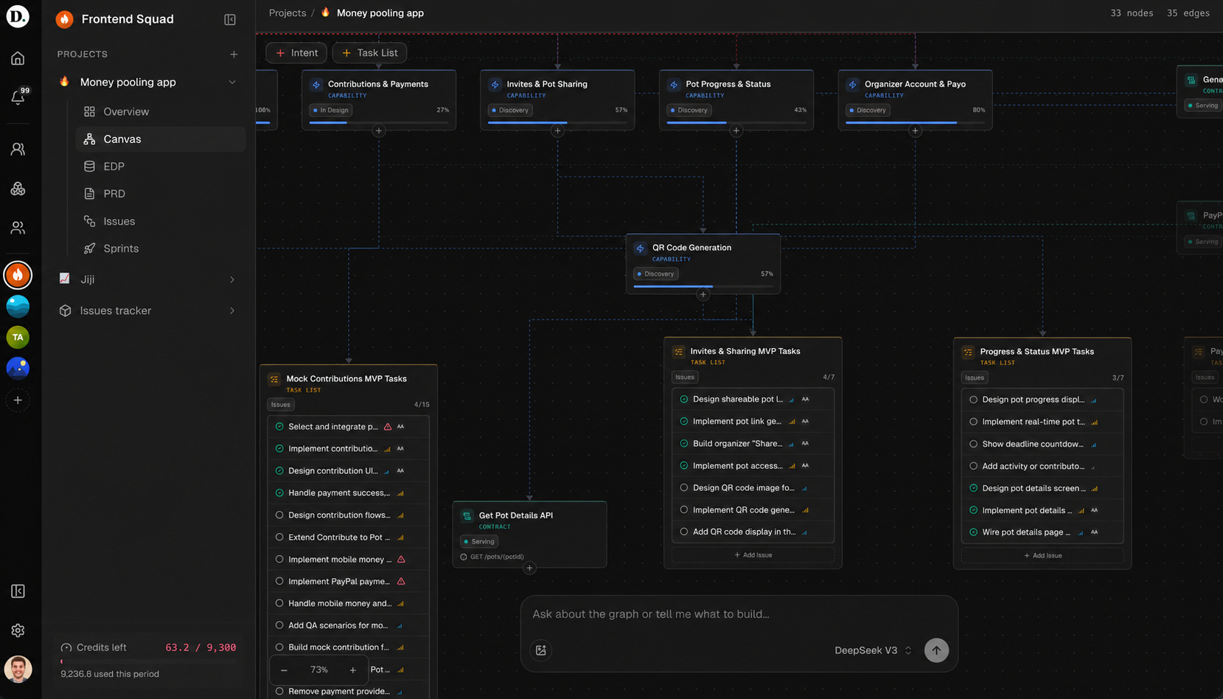This screenshot has height=699, width=1223.
Task: Open the selected flame workspace icon
Action: point(18,275)
